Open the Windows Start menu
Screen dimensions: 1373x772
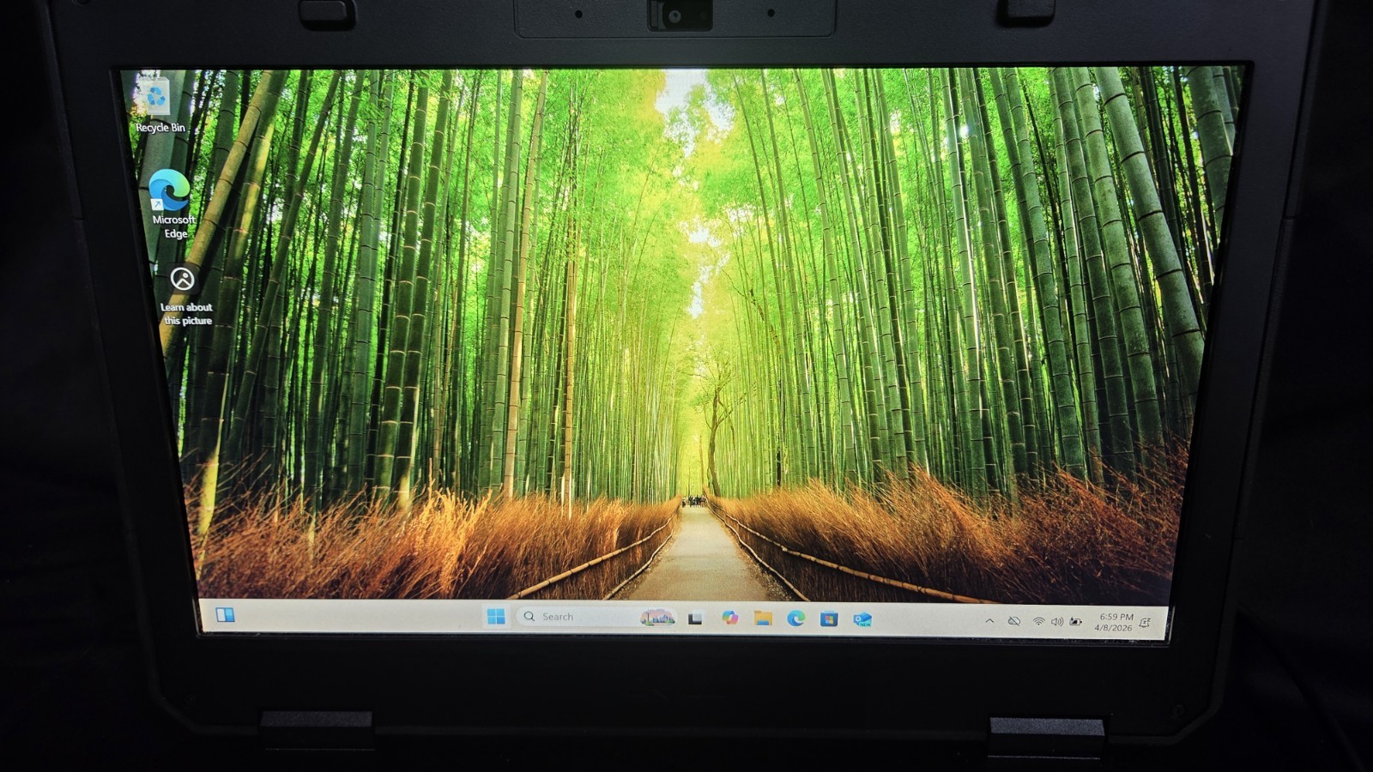pos(496,617)
